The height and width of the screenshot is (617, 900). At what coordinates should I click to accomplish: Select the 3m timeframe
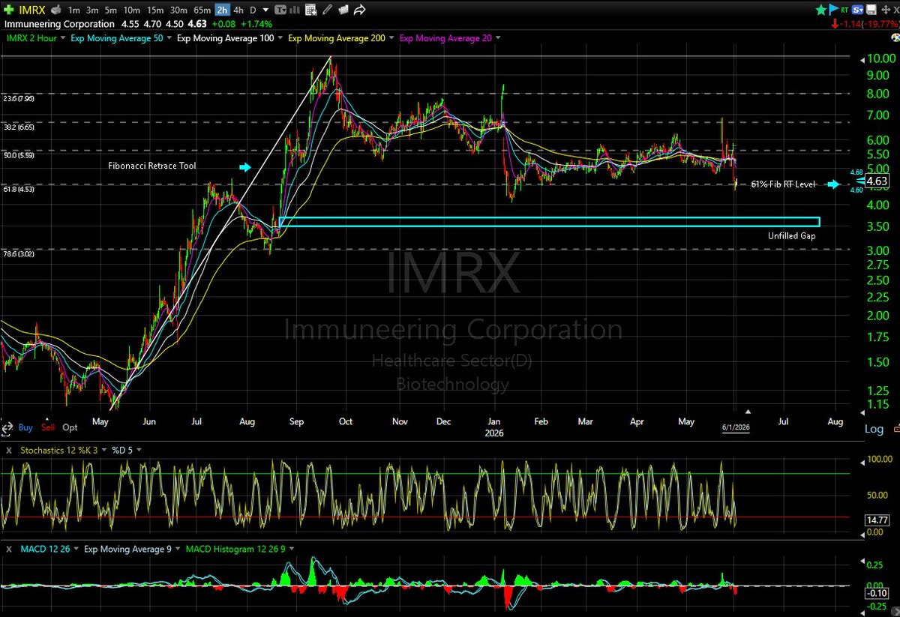pyautogui.click(x=91, y=10)
